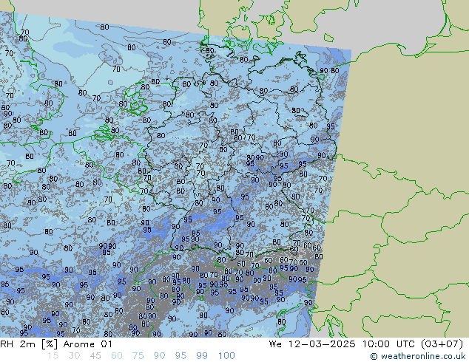Viewport: 469px width, 362px height.
Task: Click legend value 15
Action: (53, 356)
